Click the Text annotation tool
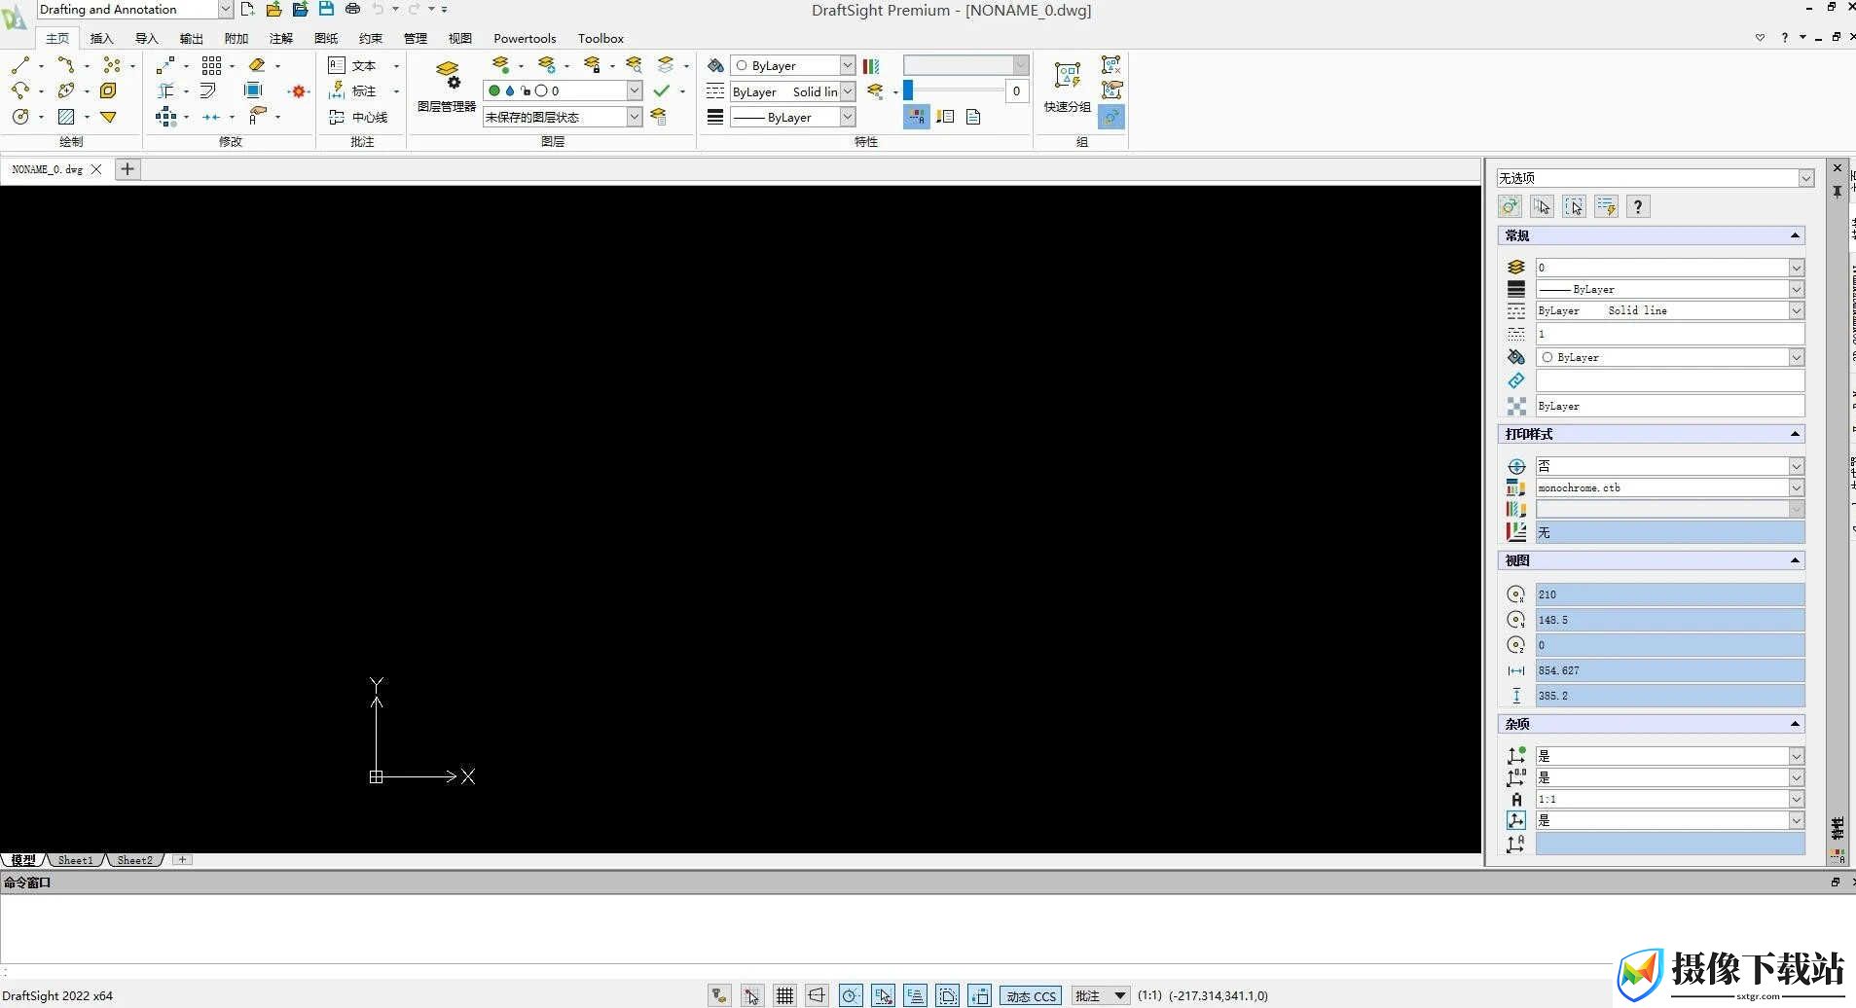This screenshot has width=1856, height=1008. pos(352,65)
